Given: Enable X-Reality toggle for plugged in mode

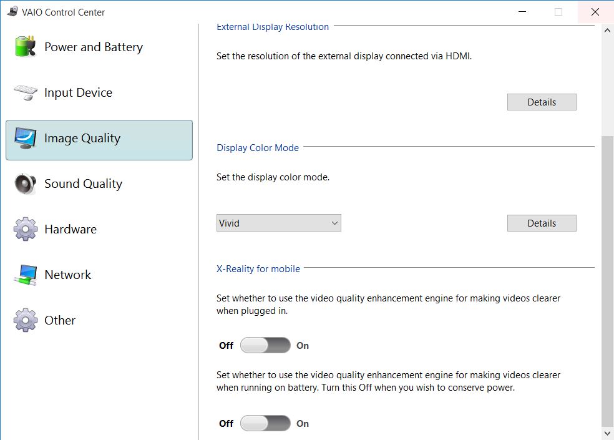Looking at the screenshot, I should [x=265, y=345].
